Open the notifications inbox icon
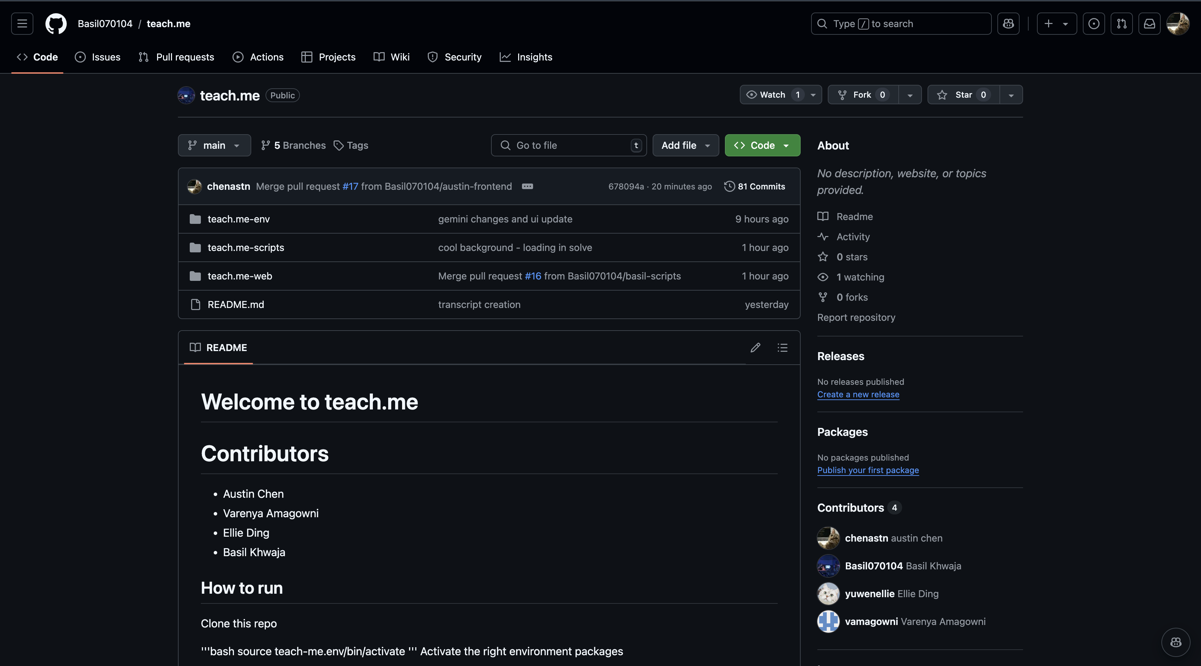 [1149, 24]
